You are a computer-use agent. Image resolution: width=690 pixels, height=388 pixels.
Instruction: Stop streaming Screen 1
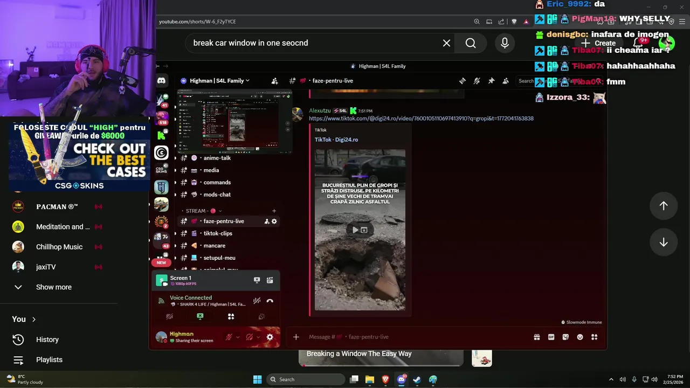[257, 280]
